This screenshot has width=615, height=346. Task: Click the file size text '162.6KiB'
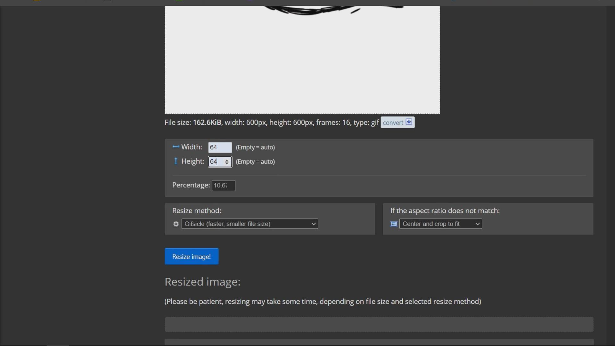pyautogui.click(x=207, y=122)
